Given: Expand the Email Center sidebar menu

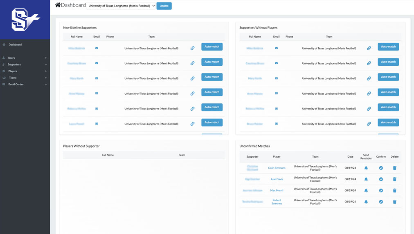Looking at the screenshot, I should coord(25,85).
